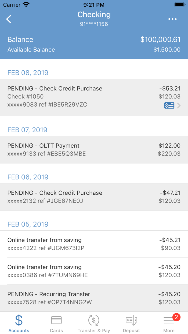Open the Deposit check icon

pos(131,320)
